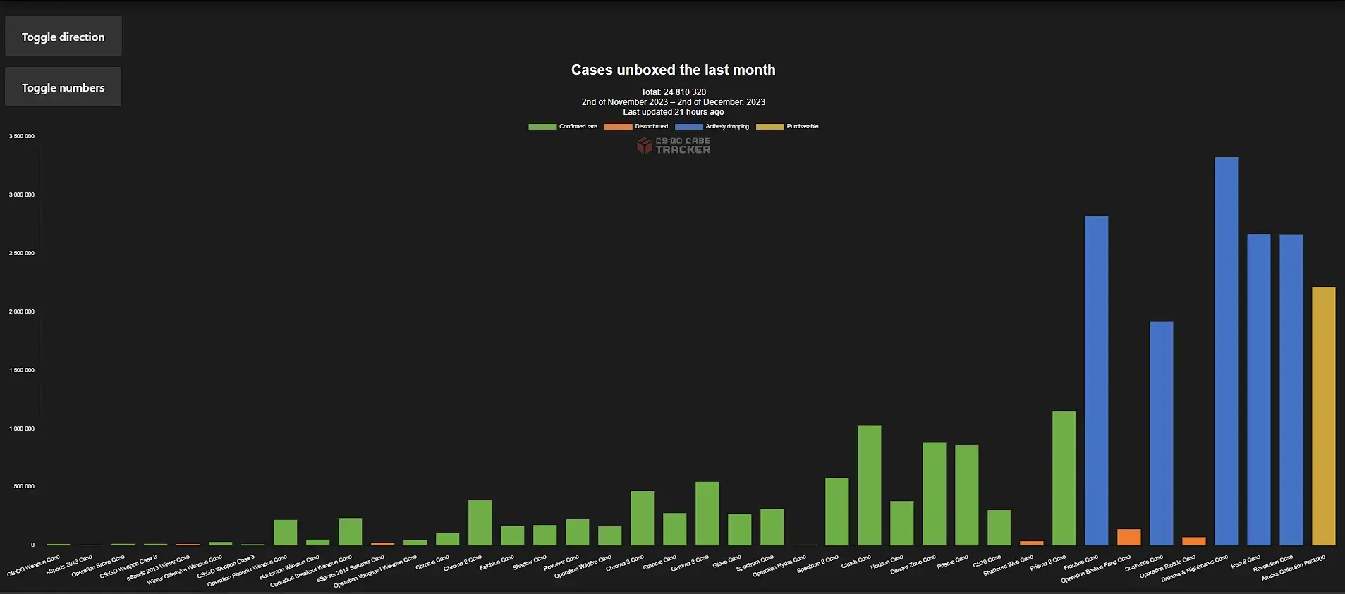
Task: Click the 'Last updated 21 hours ago' text
Action: [674, 112]
